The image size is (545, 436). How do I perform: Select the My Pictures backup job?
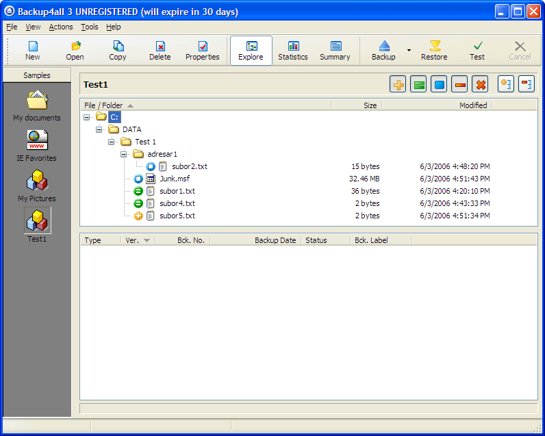37,186
